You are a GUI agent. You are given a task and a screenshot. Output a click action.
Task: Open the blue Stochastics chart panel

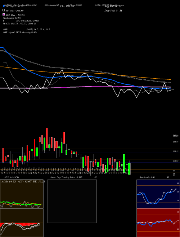point(158,194)
